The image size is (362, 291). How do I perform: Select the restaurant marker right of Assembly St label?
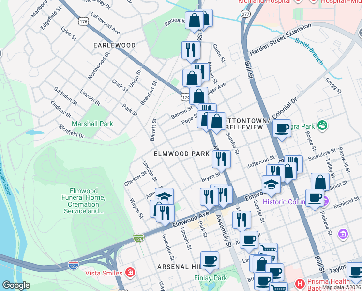click(x=241, y=221)
